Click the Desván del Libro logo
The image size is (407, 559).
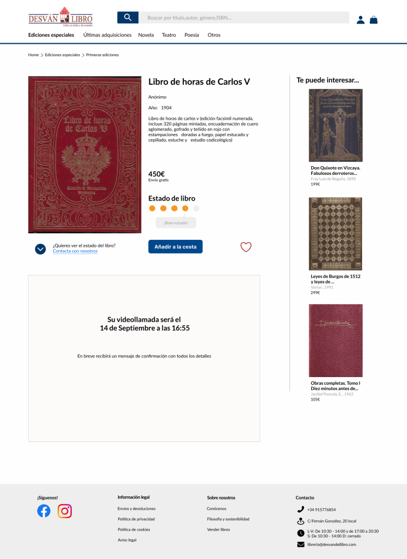[60, 17]
